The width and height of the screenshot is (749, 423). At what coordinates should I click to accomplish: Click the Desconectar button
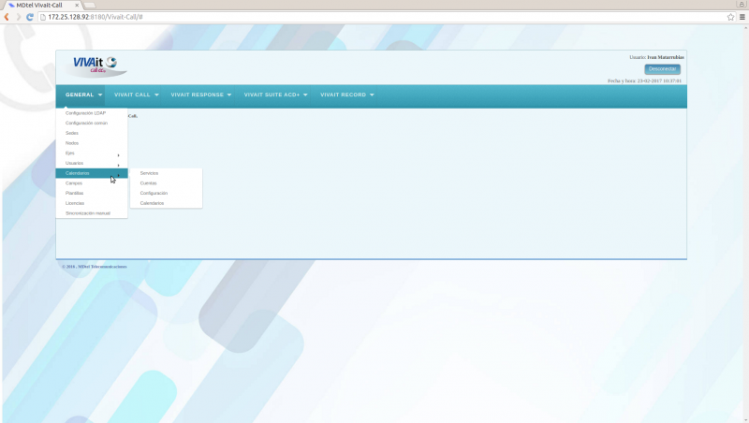[662, 69]
